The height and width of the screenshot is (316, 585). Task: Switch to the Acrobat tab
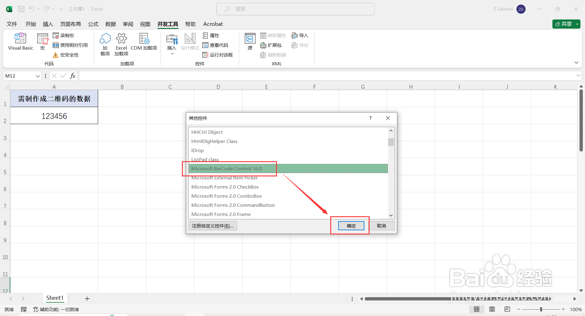pyautogui.click(x=213, y=24)
